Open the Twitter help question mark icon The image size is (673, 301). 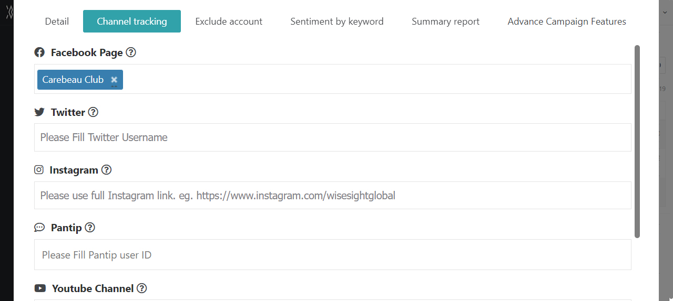[x=93, y=112]
